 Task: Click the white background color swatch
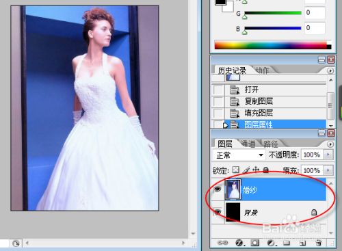[229, 8]
